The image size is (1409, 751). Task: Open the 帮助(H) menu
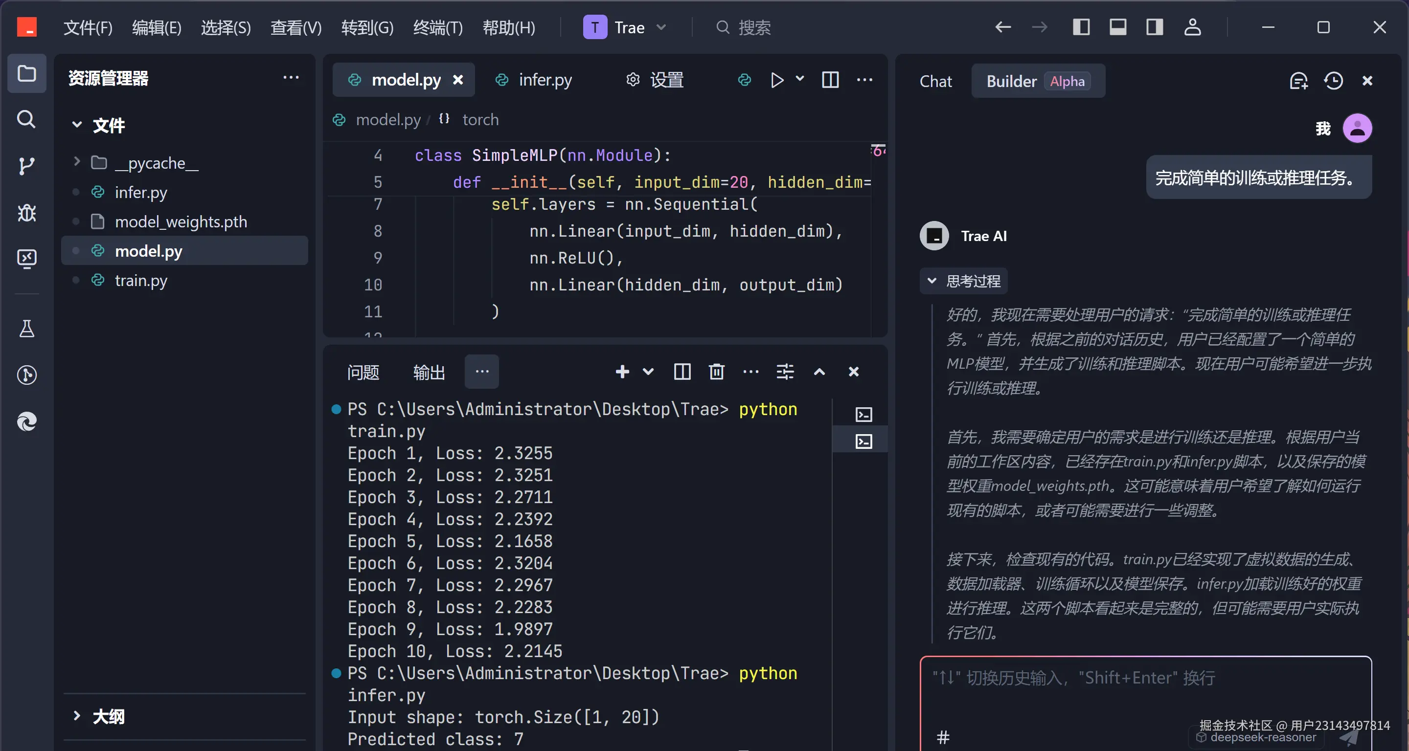508,28
